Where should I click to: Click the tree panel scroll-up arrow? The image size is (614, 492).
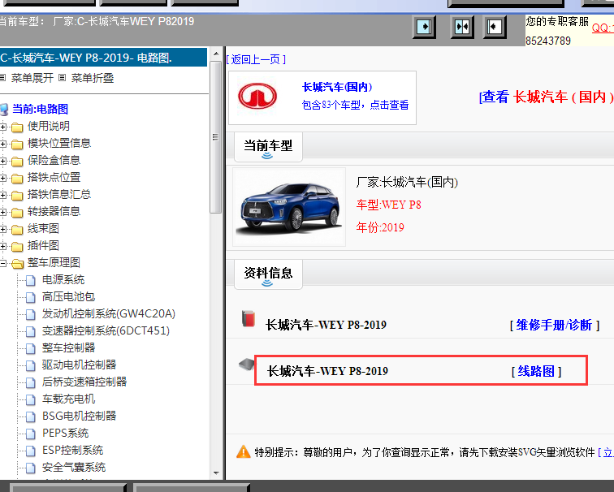216,54
